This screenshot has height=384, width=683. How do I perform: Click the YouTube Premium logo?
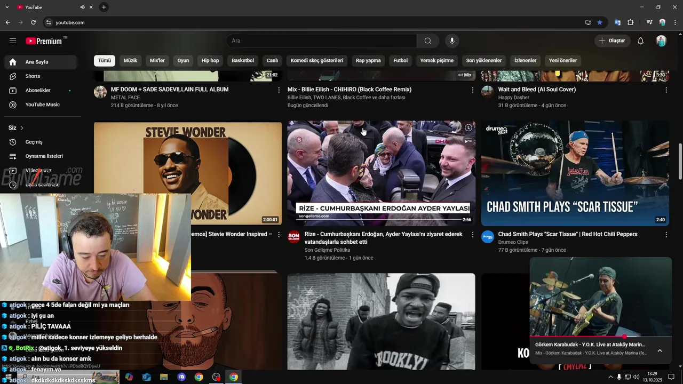click(44, 41)
